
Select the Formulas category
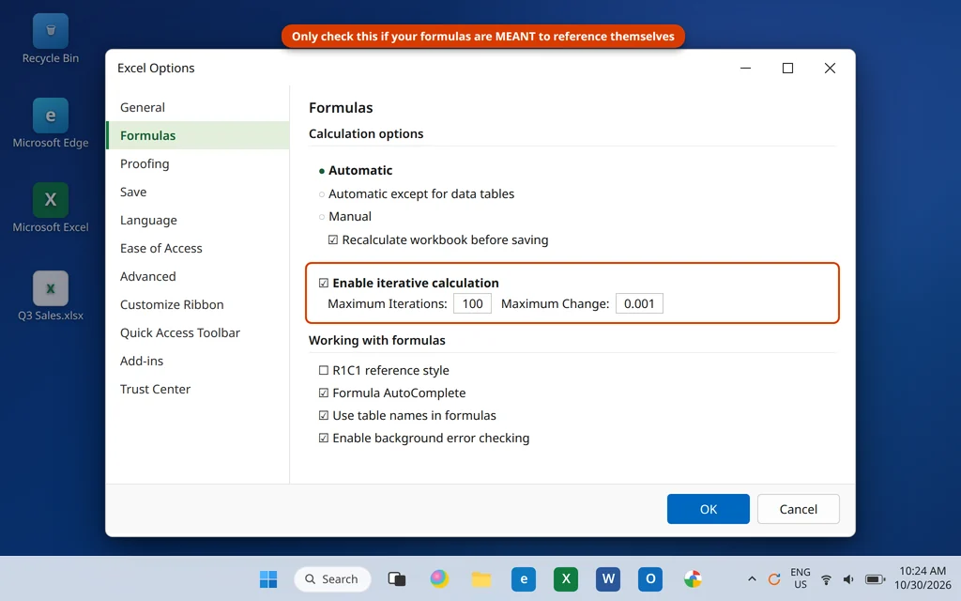(197, 135)
